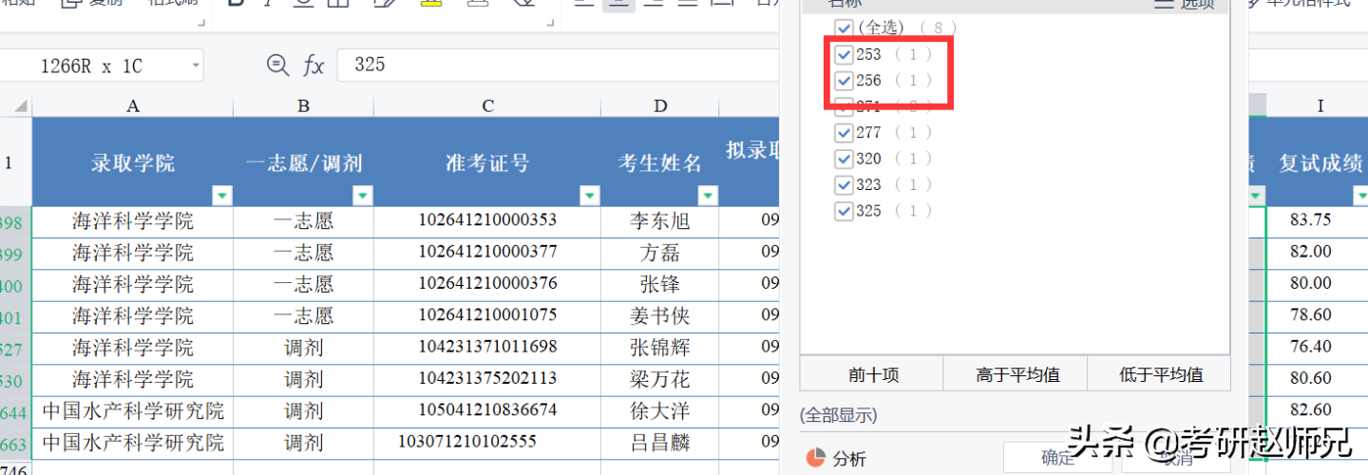Open the fx insert function dialog
The image size is (1368, 475).
click(x=313, y=65)
